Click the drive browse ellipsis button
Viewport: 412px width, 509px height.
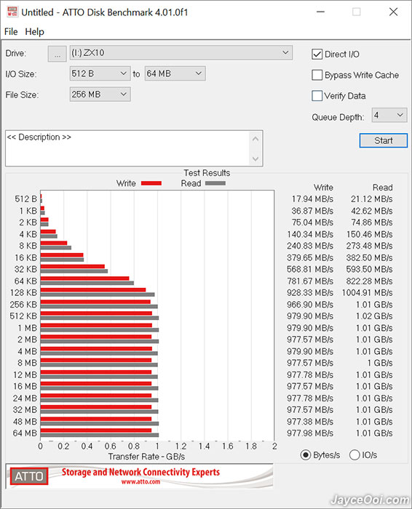pos(58,54)
